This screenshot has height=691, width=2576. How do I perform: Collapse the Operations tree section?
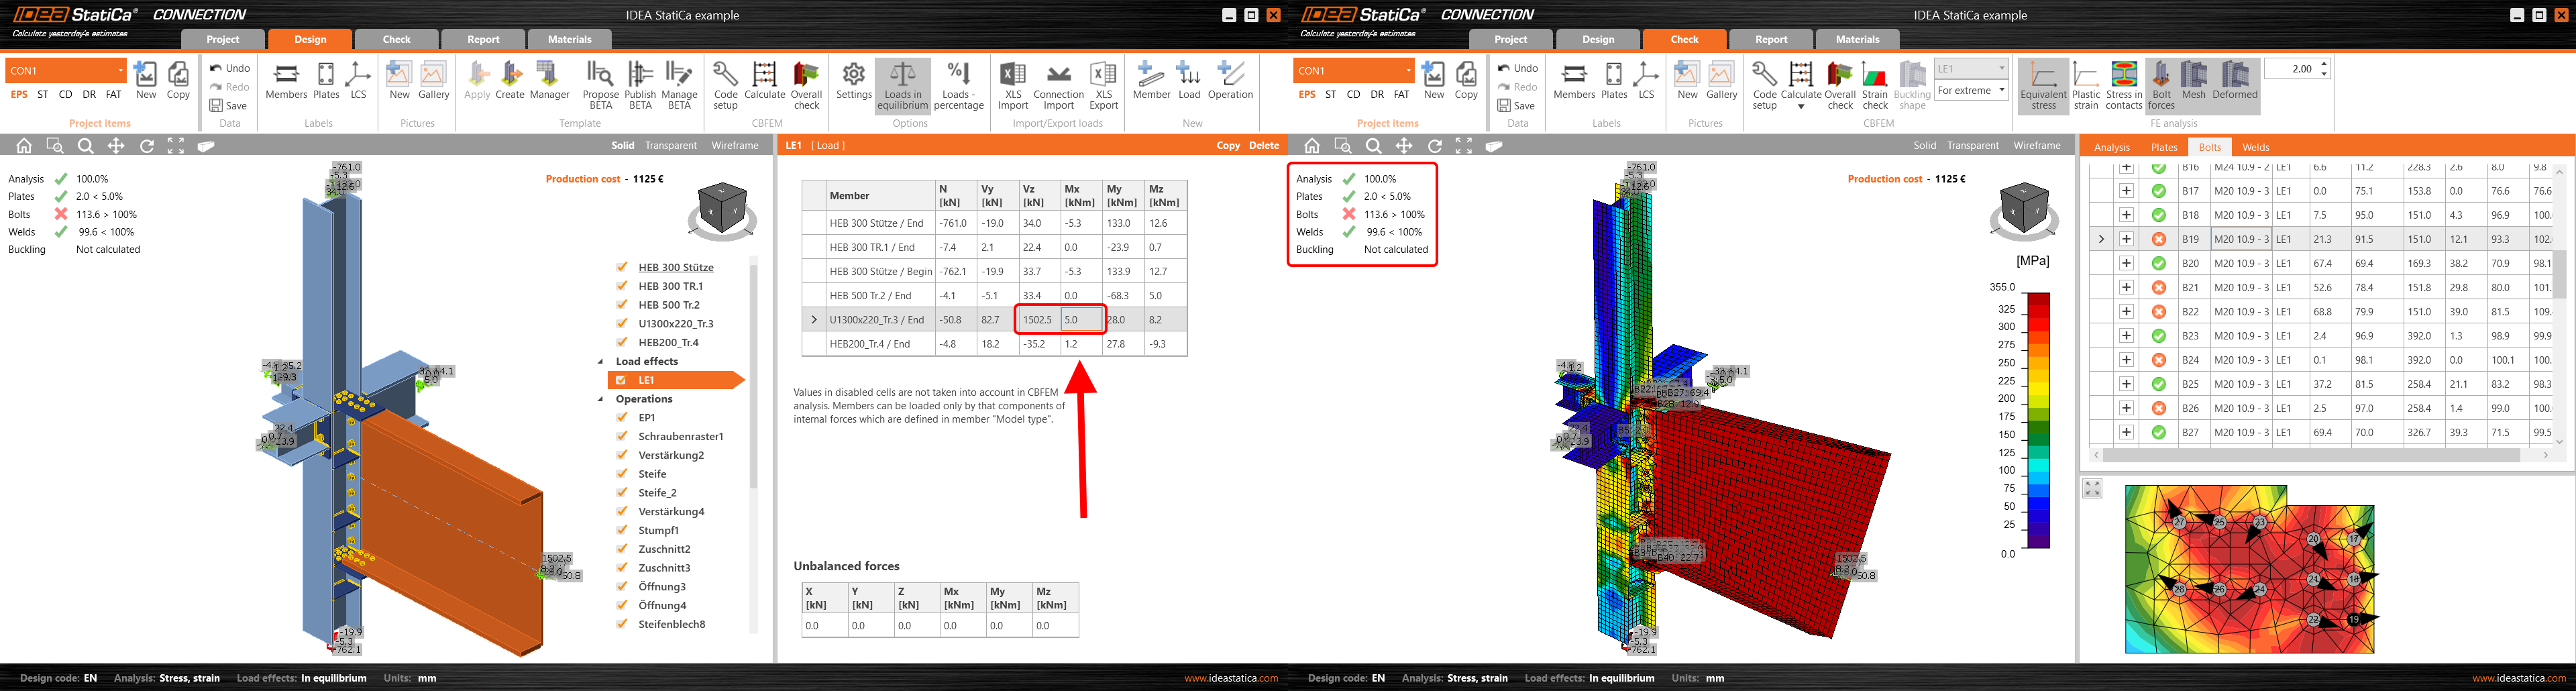601,399
